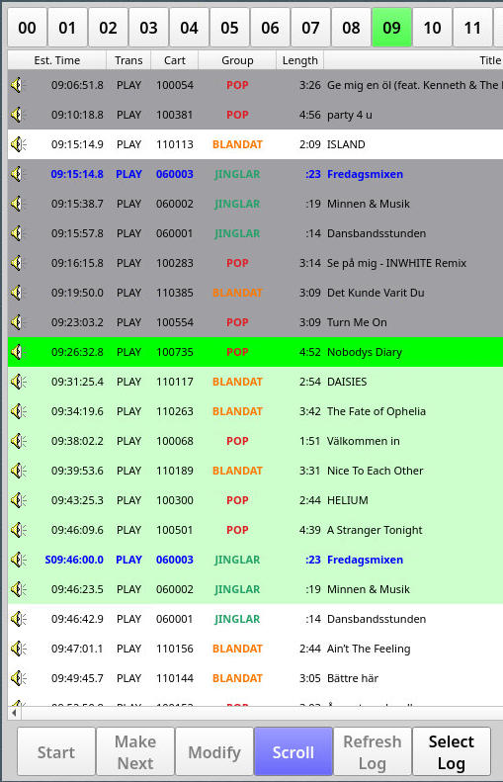
Task: Click the Modify button
Action: pyautogui.click(x=214, y=752)
